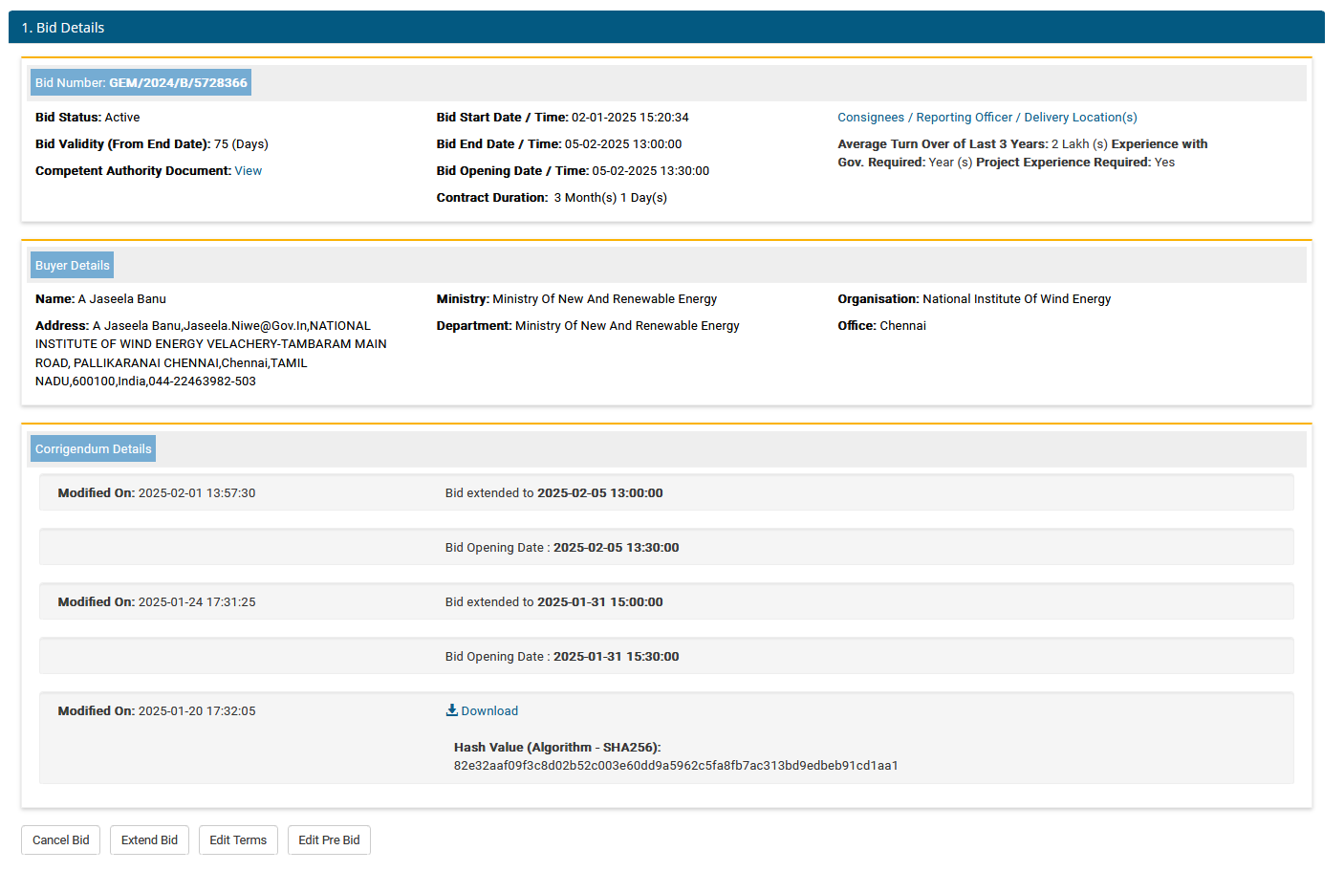Click the Modified On 2025-01-20 17:32:05 timestamp
The height and width of the screenshot is (872, 1344).
(197, 711)
